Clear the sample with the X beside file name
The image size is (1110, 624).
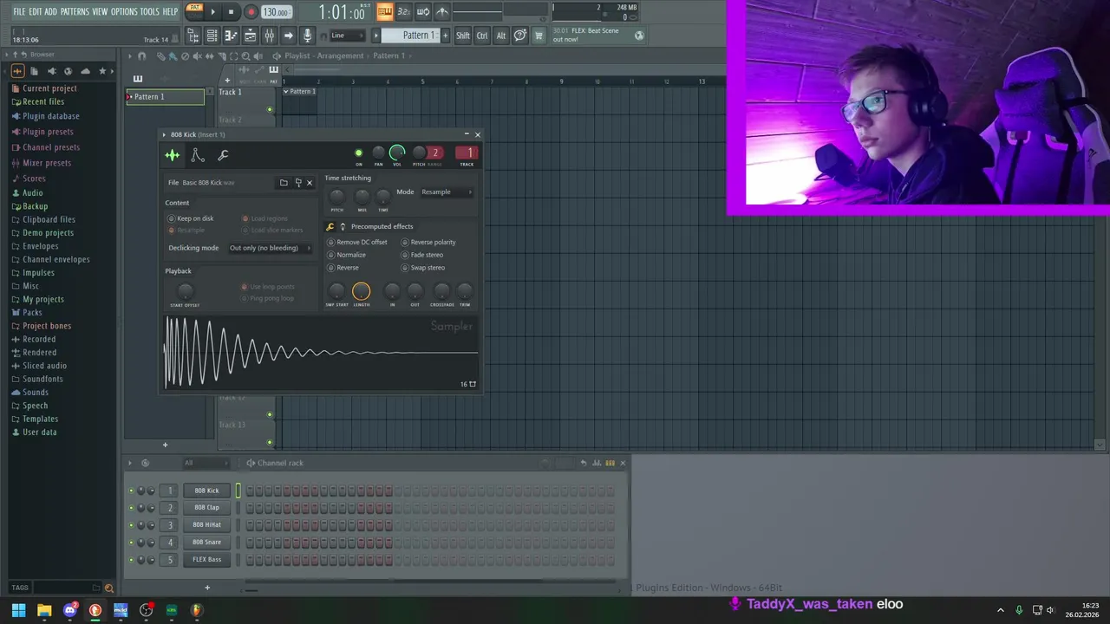point(310,183)
